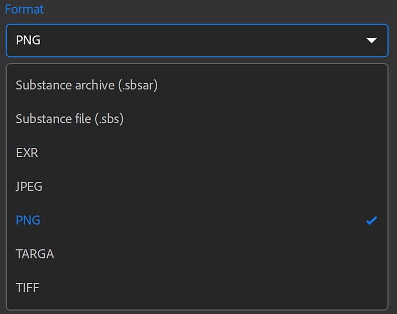Image resolution: width=397 pixels, height=314 pixels.
Task: Click the empty area right of JPEG row
Action: (225, 186)
